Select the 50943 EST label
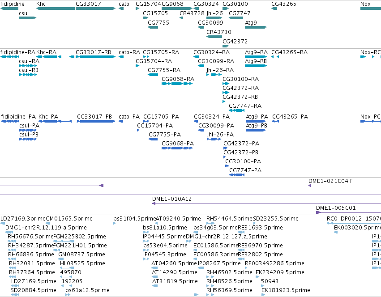This screenshot has height=297, width=381. tap(270, 281)
